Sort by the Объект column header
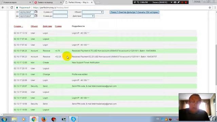 point(34,26)
